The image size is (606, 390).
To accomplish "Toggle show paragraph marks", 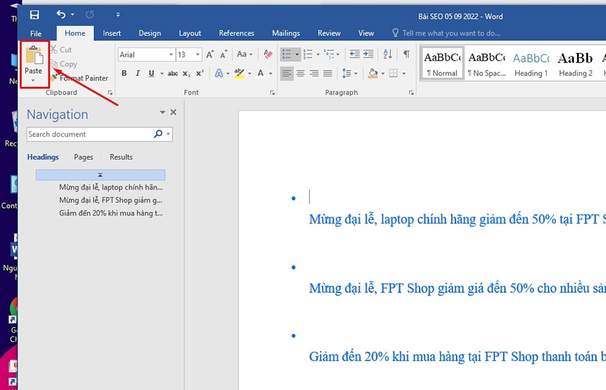I will [407, 54].
